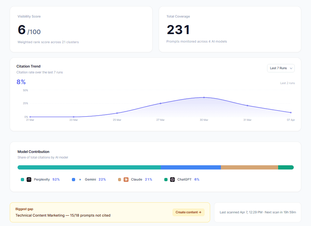This screenshot has height=226, width=311.
Task: Click the Gemini sparkle icon
Action: click(80, 180)
